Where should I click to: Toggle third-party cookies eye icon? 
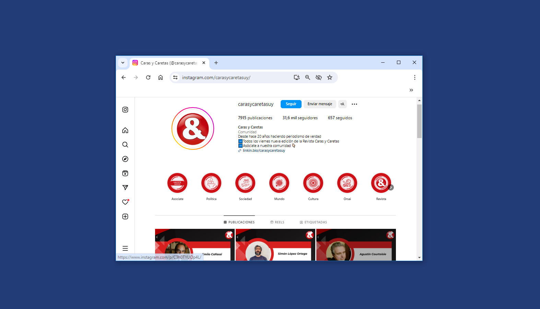[319, 77]
